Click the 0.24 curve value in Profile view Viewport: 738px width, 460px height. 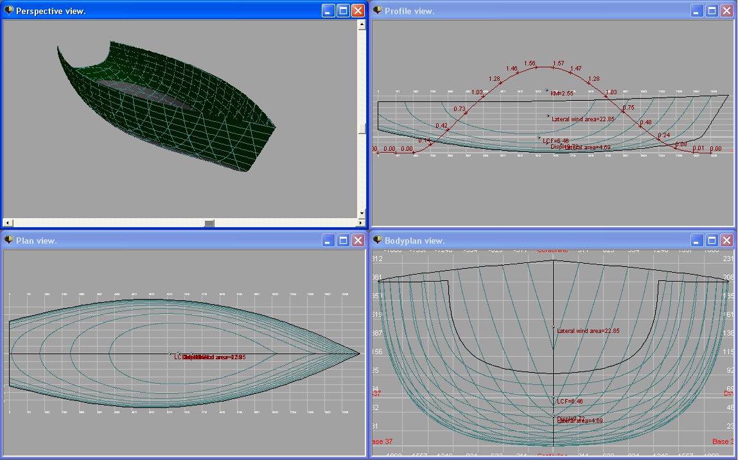(663, 135)
